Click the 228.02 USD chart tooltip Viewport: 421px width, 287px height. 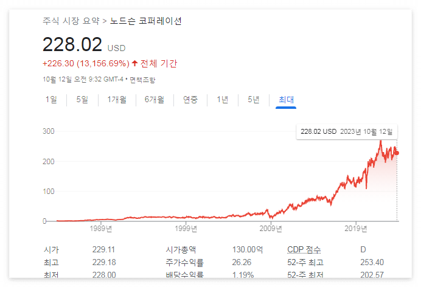tap(347, 132)
